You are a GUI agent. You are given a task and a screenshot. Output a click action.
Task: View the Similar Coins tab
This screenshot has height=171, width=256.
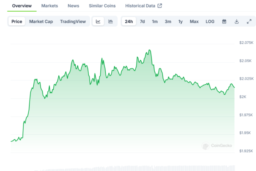(102, 6)
